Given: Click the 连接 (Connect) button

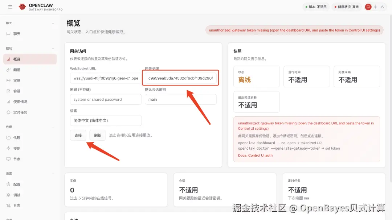Looking at the screenshot, I should tap(78, 135).
